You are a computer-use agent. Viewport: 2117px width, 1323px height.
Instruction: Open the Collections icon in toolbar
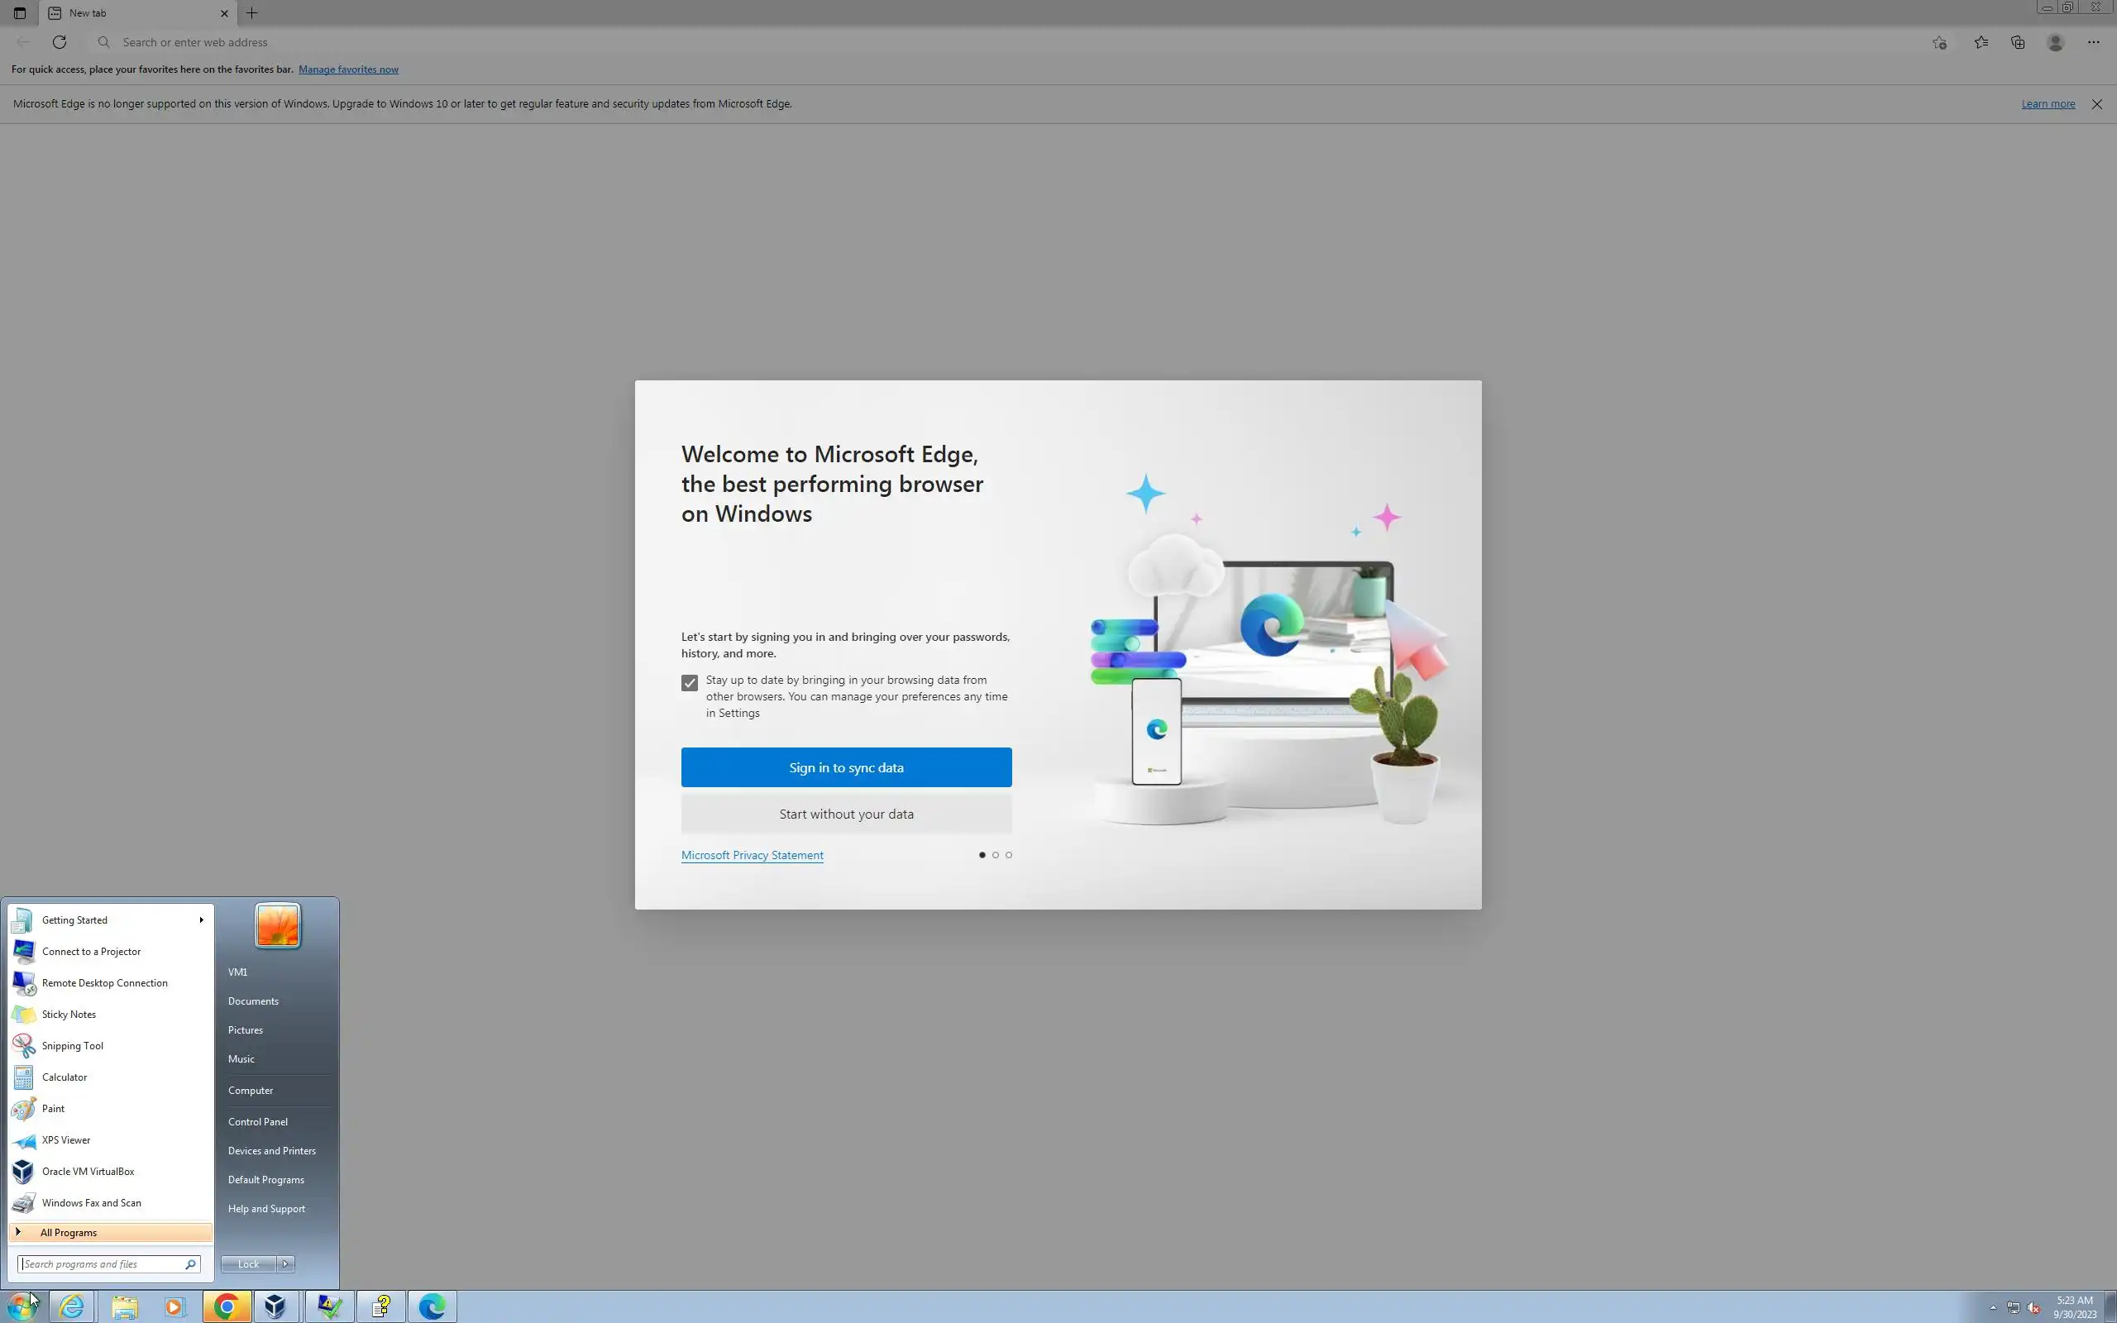[2018, 42]
